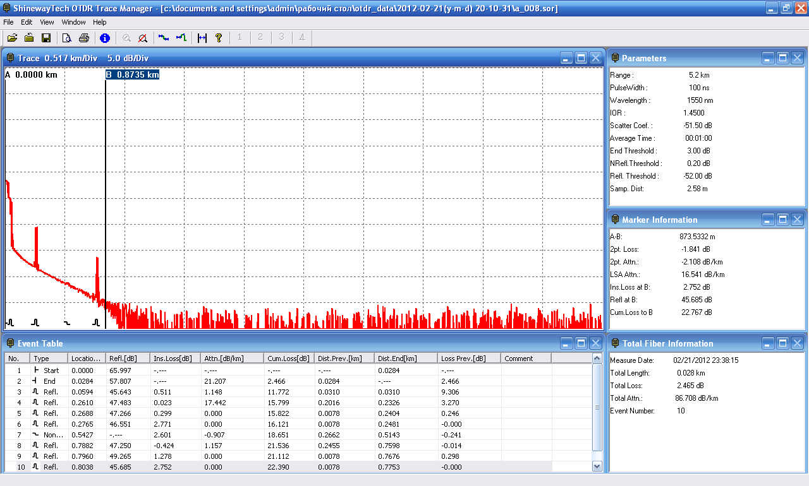Click the Open file toolbar icon
Image resolution: width=809 pixels, height=486 pixels.
click(12, 38)
